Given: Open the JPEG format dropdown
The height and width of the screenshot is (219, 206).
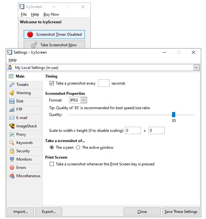Looking at the screenshot, I should [x=84, y=100].
